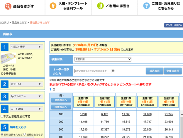Go to page 2 of the price table
Viewport: 183px width, 138px height.
(x=54, y=89)
